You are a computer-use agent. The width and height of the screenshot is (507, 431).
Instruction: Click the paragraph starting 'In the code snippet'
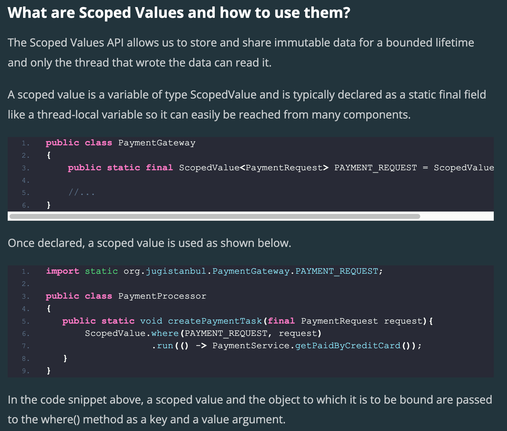250,410
